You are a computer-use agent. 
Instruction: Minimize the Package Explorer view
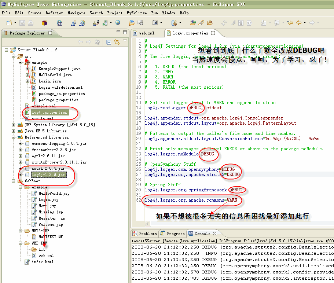tap(118, 32)
